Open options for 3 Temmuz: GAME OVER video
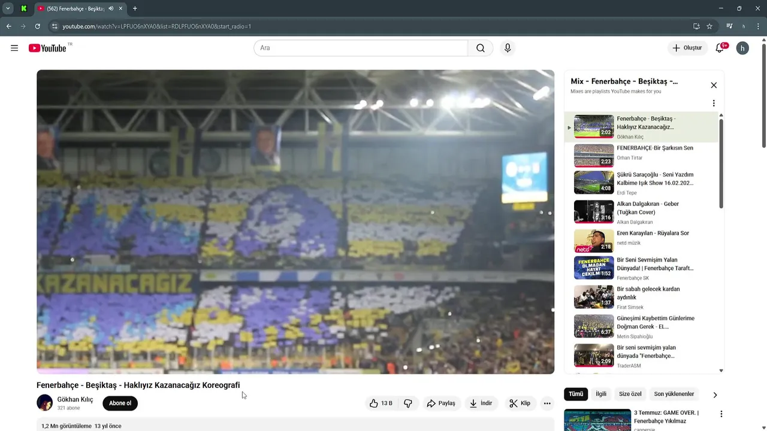 coord(721,414)
